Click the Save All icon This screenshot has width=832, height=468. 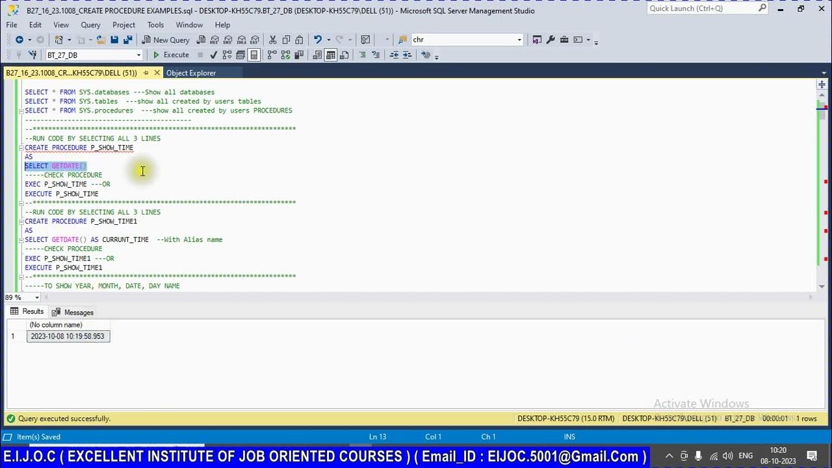[128, 40]
